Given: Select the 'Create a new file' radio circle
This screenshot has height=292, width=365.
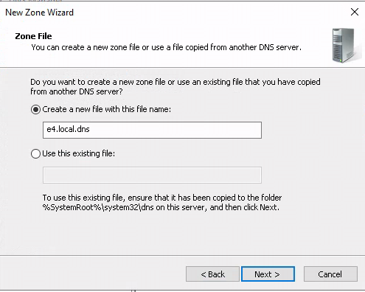Looking at the screenshot, I should coord(35,109).
